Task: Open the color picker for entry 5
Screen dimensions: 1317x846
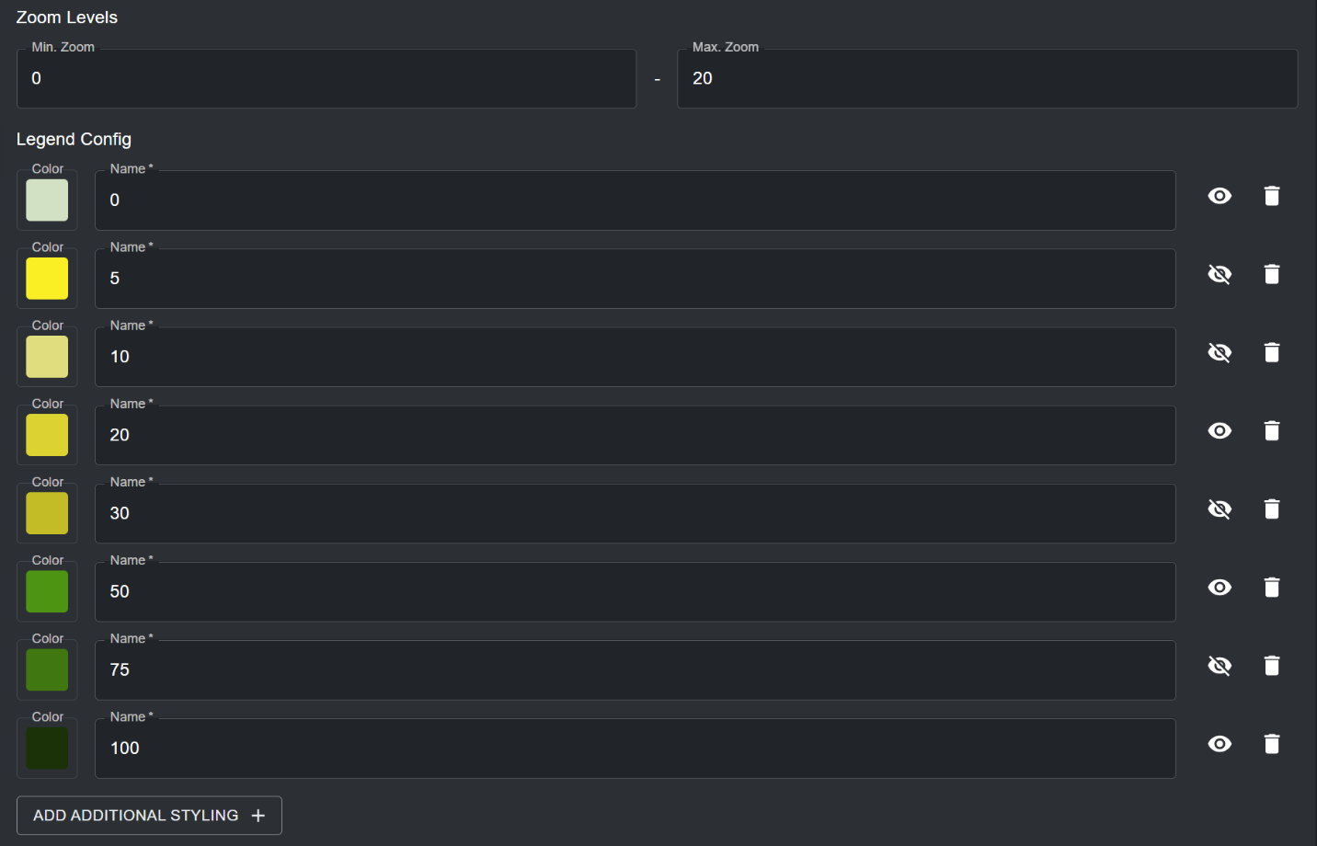Action: 47,279
